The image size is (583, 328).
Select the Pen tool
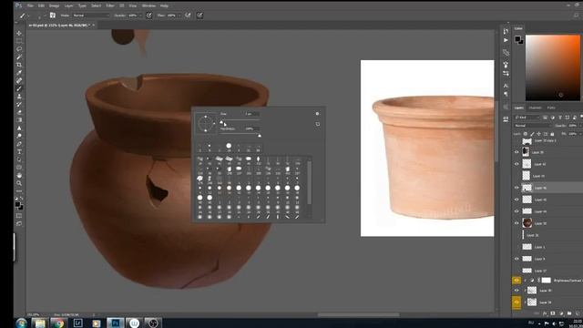click(x=19, y=144)
